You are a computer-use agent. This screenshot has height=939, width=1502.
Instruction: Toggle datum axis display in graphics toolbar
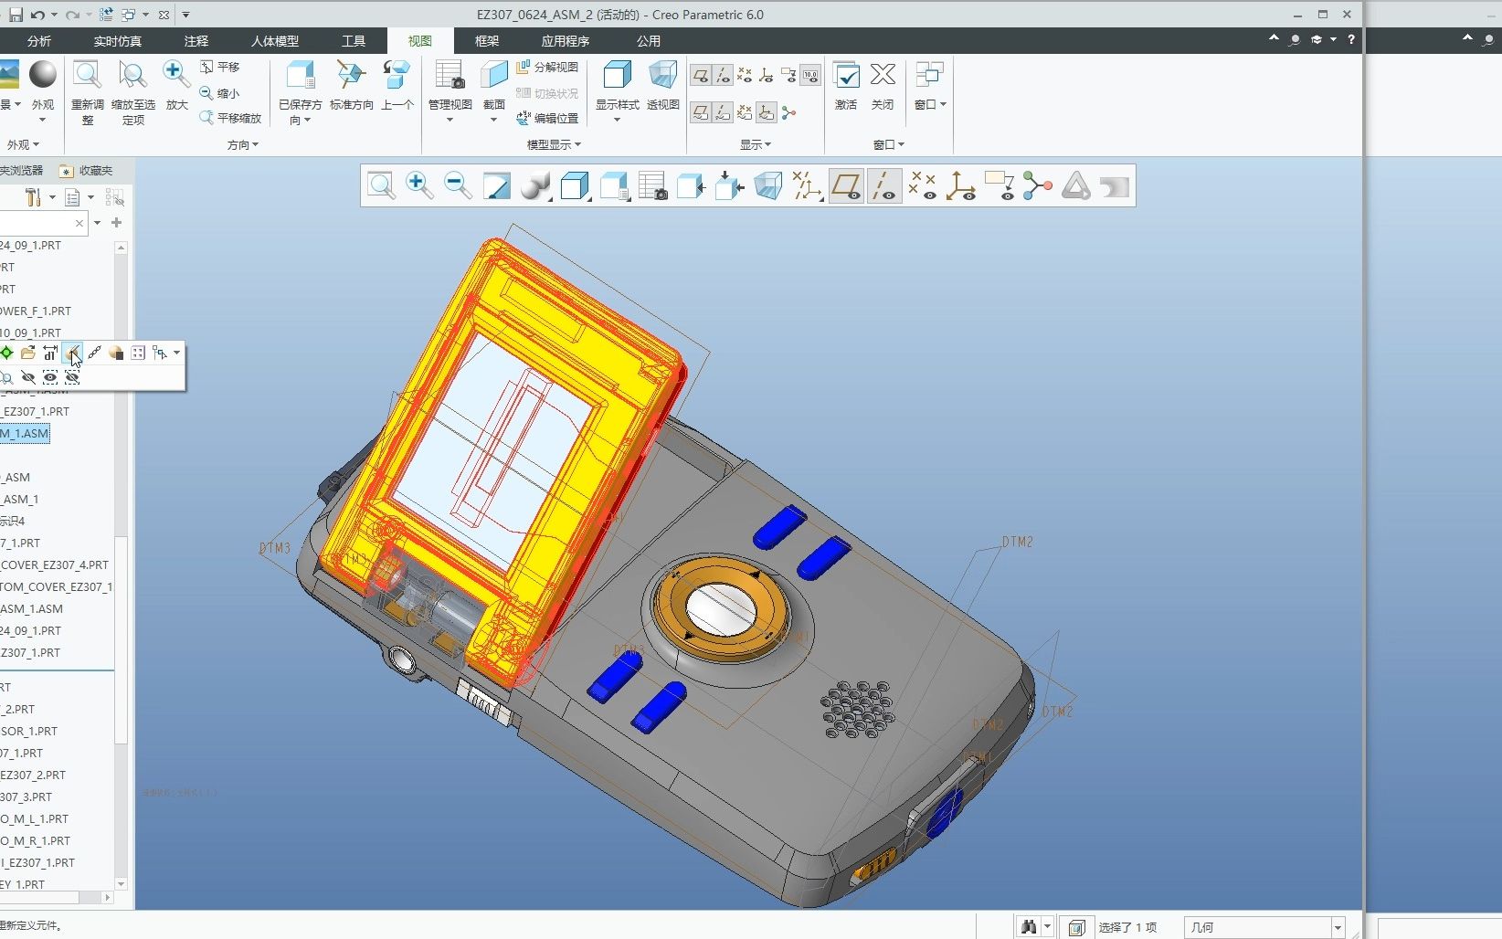tap(884, 186)
